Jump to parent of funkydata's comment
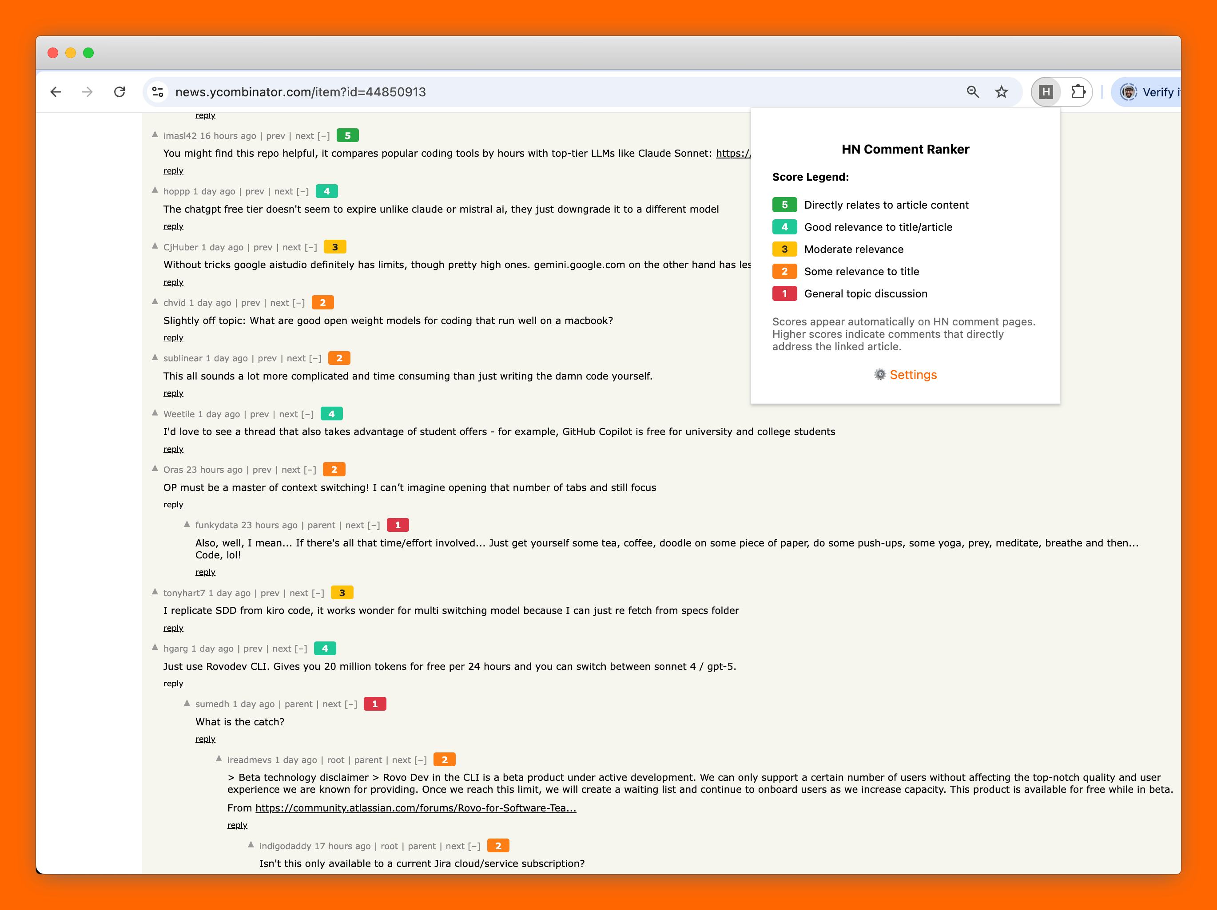 tap(321, 525)
